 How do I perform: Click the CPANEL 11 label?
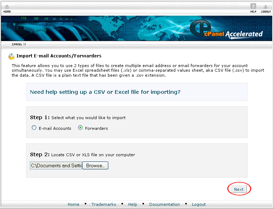(19, 45)
